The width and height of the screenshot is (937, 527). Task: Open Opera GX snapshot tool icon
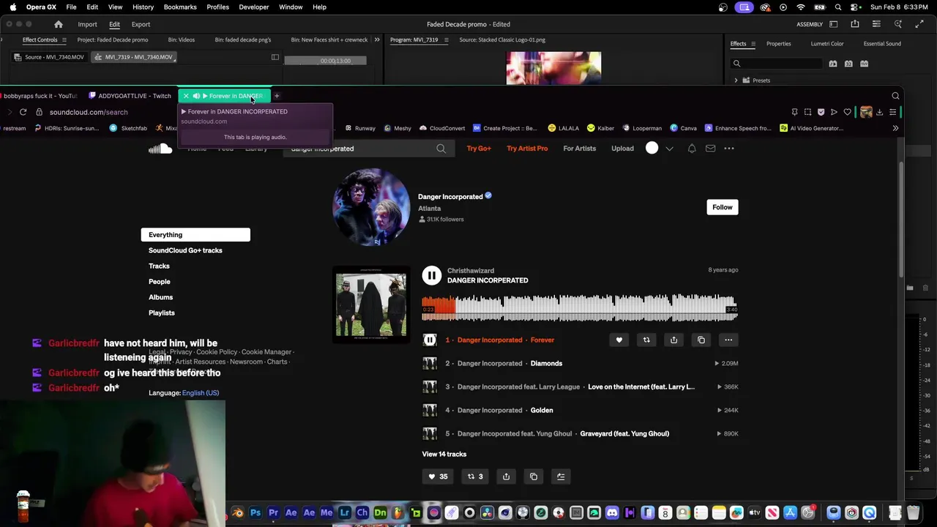[807, 112]
